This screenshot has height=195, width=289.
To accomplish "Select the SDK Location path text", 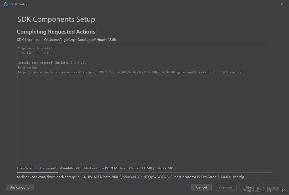I will coord(80,40).
